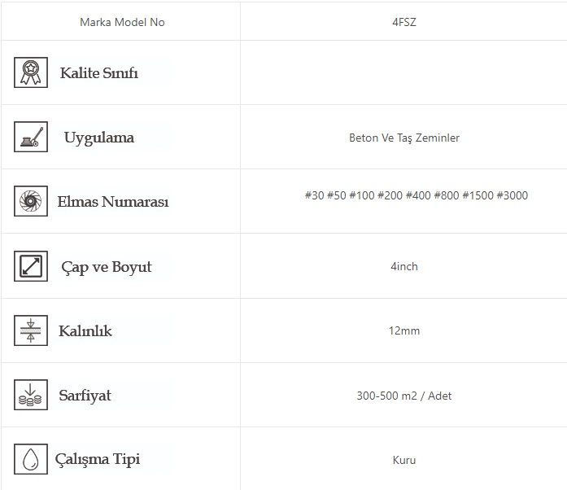The height and width of the screenshot is (490, 567).
Task: Click the floor polishing machine icon
Action: (x=31, y=137)
